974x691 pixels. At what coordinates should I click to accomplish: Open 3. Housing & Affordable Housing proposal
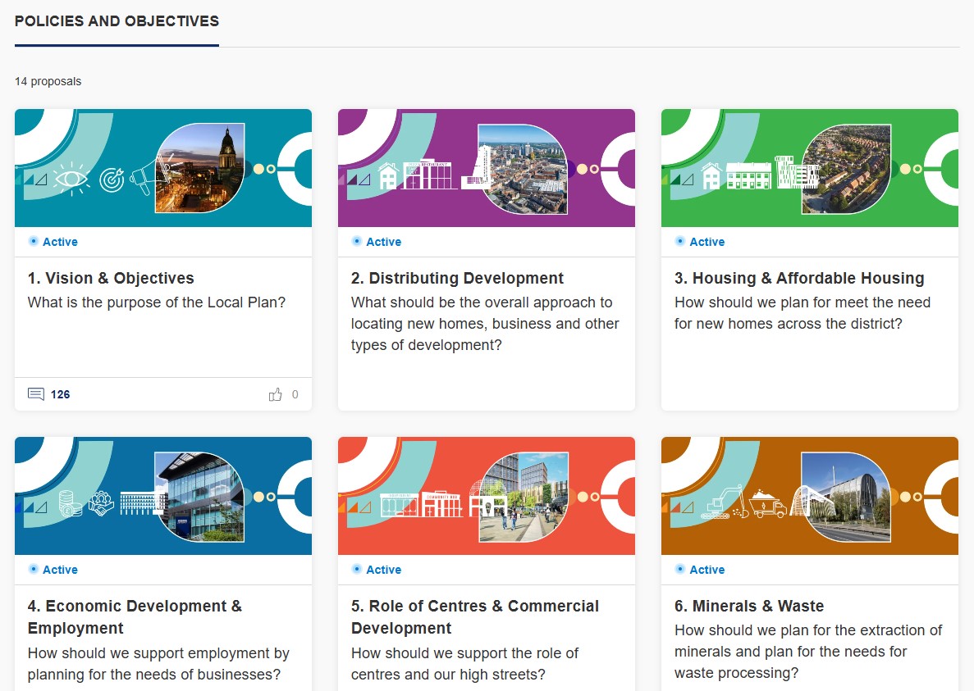[x=799, y=278]
